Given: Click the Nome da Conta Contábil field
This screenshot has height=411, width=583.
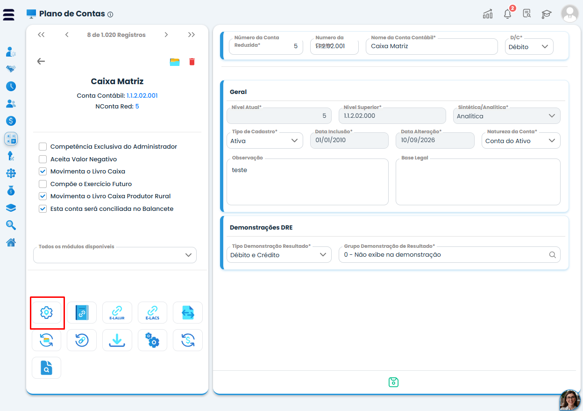Looking at the screenshot, I should click(x=432, y=46).
